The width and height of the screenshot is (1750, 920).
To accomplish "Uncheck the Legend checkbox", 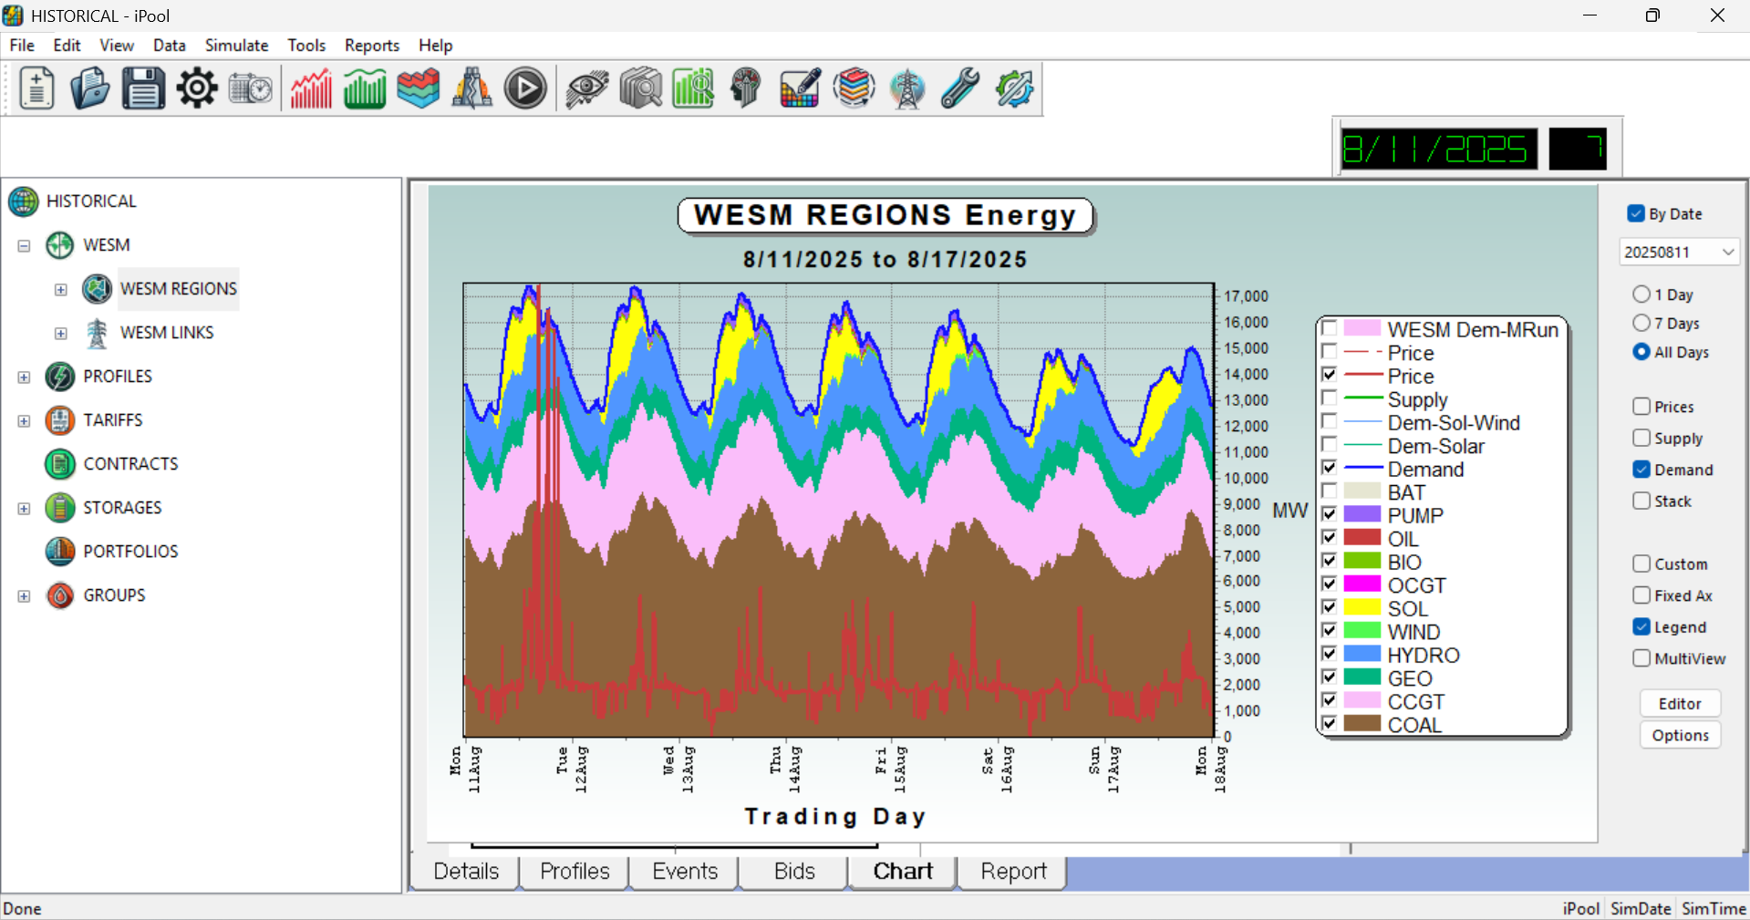I will pos(1641,627).
